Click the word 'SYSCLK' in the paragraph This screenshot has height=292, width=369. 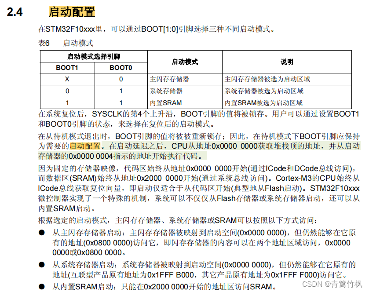pos(107,114)
